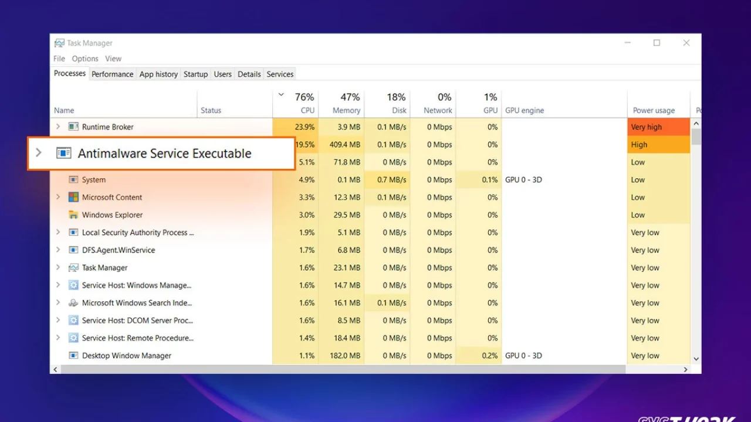Click the horizontal scrollbar's right arrow
The width and height of the screenshot is (751, 422).
pos(685,369)
